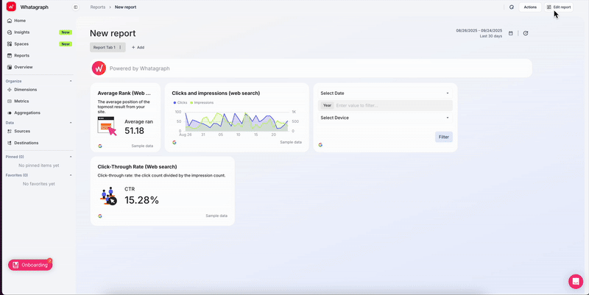Screen dimensions: 589x295
Task: Click the Insights icon in the sidebar
Action: [x=9, y=32]
